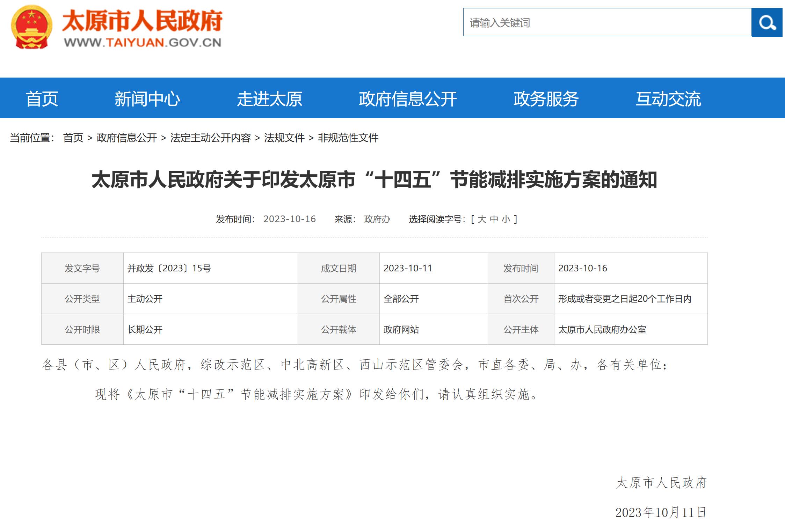Screen dimensions: 785x519
Task: Click 法规文件 breadcrumb link
Action: click(x=284, y=138)
